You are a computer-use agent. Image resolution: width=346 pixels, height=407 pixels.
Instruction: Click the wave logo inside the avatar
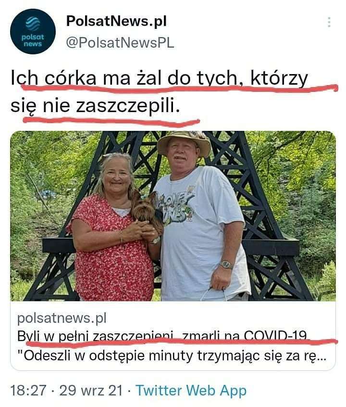coord(33,24)
